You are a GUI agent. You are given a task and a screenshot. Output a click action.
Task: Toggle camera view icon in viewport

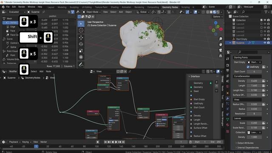221,50
